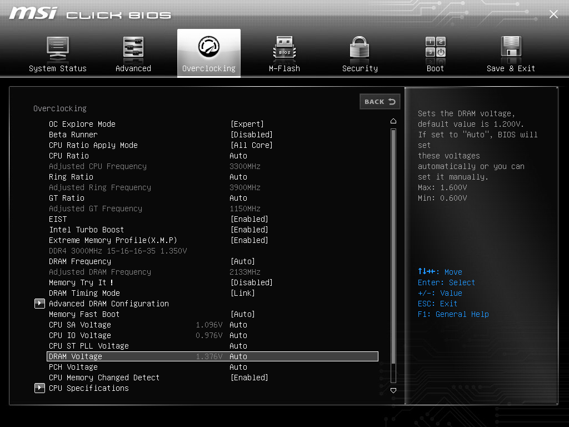
Task: Change DRAM Timing Mode [Link] value
Action: pyautogui.click(x=243, y=293)
